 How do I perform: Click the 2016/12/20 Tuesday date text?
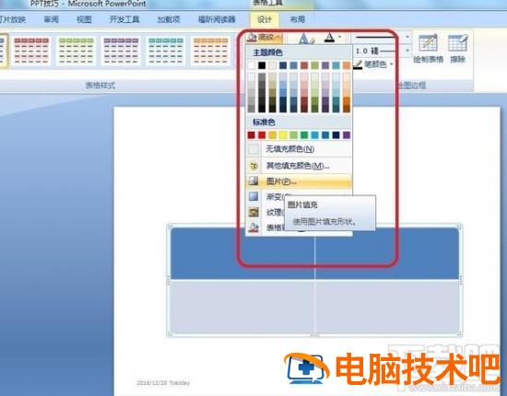(163, 383)
